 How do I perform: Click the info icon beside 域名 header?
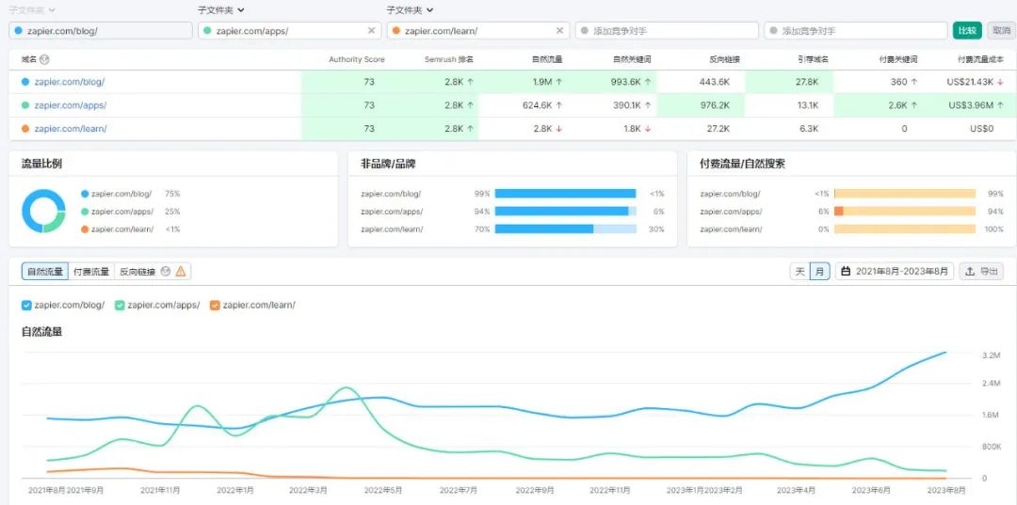pos(45,59)
